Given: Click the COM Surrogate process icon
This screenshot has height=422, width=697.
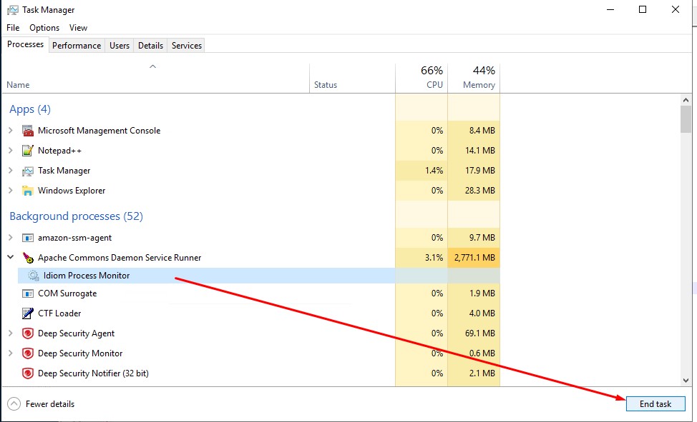Looking at the screenshot, I should [x=28, y=293].
